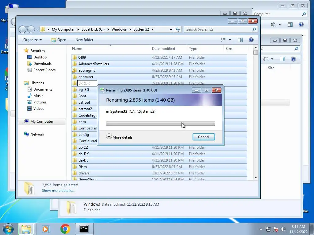The image size is (314, 235).
Task: Select the de-DE folder row
Action: point(159,160)
